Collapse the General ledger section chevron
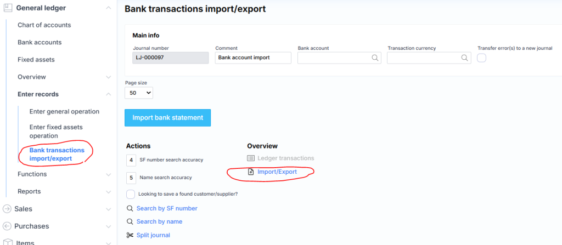This screenshot has width=562, height=245. tap(108, 8)
